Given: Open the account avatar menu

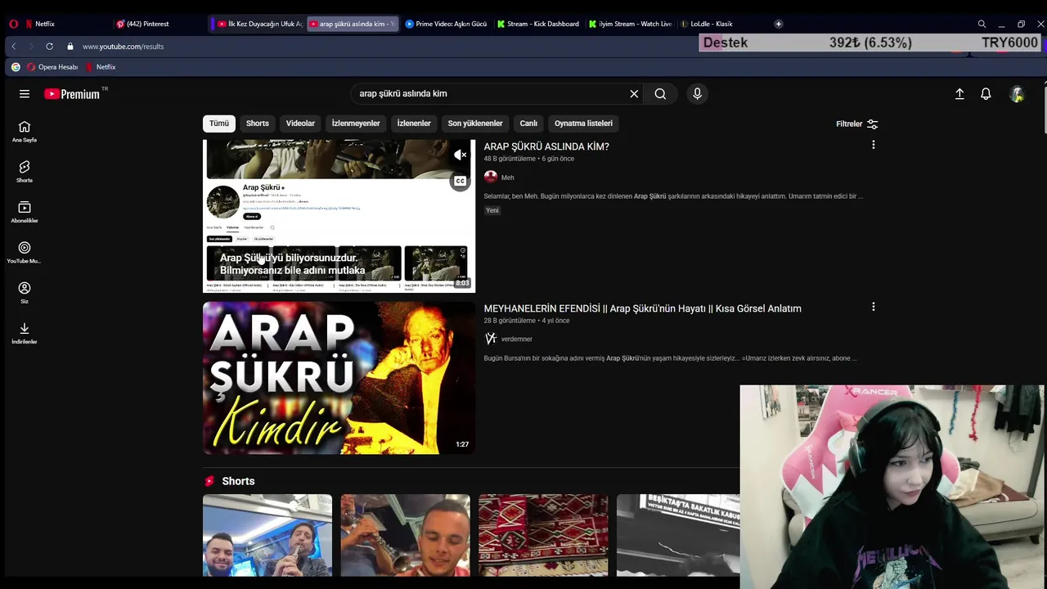Looking at the screenshot, I should pyautogui.click(x=1017, y=94).
